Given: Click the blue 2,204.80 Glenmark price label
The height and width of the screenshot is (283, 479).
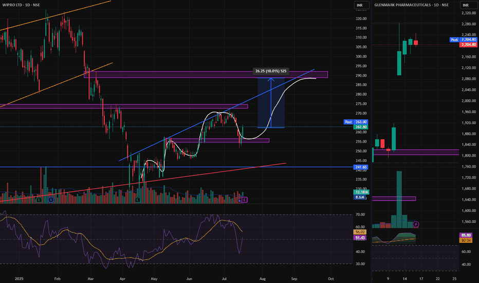Looking at the screenshot, I should 468,40.
